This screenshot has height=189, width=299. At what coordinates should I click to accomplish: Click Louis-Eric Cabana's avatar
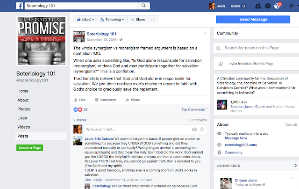click(78, 141)
